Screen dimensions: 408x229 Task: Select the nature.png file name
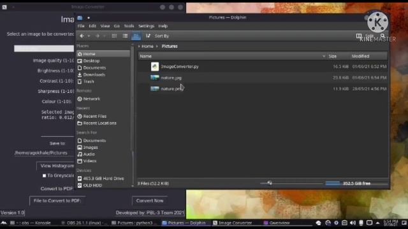coord(172,89)
